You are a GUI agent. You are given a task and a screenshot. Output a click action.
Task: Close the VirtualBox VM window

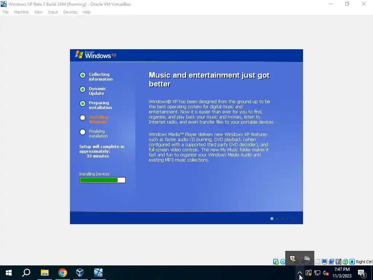(x=364, y=4)
